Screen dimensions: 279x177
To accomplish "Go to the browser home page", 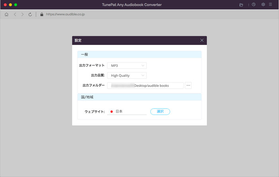I will (6, 14).
